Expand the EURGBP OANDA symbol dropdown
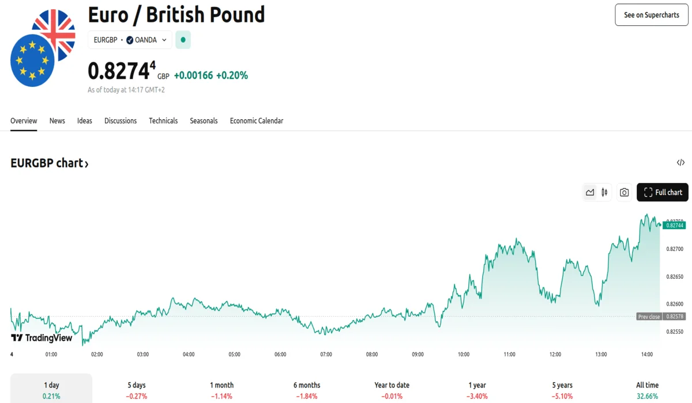This screenshot has height=403, width=692. 130,40
